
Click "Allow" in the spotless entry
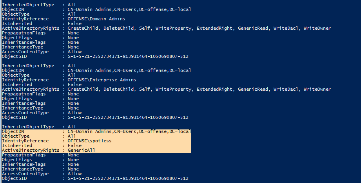click(x=74, y=174)
